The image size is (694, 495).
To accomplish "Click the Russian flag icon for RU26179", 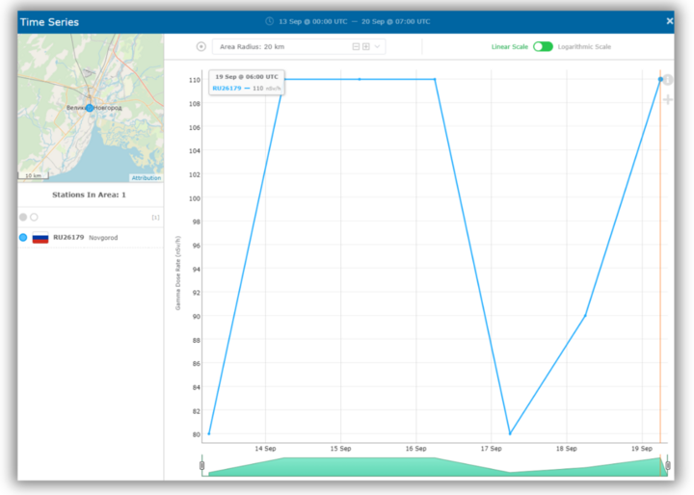I will tap(40, 237).
